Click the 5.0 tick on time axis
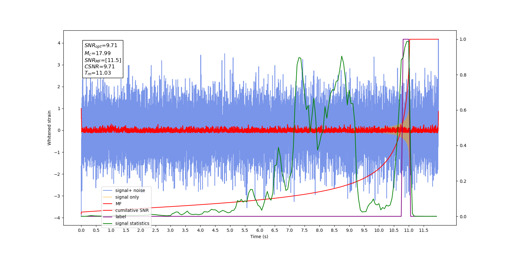The image size is (507, 253). [230, 230]
